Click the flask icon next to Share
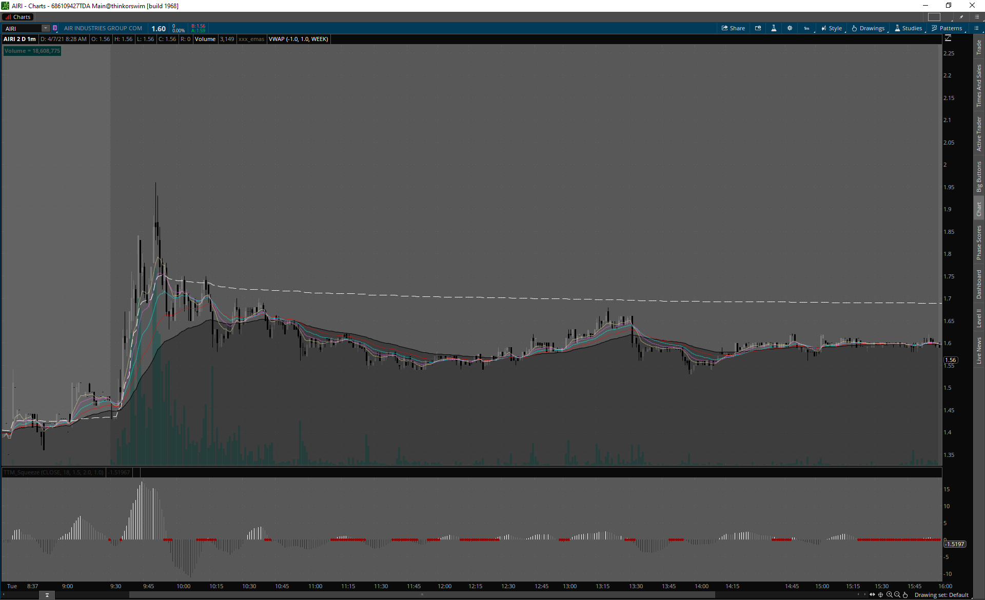The width and height of the screenshot is (985, 600). point(774,28)
